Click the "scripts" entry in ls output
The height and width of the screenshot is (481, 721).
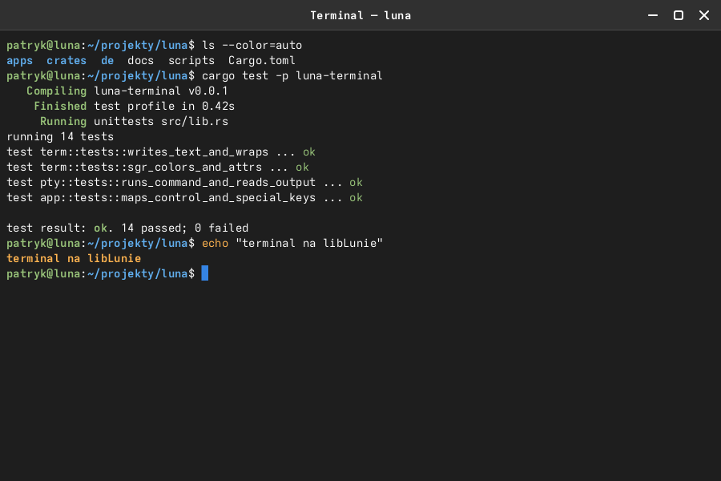[x=191, y=61]
